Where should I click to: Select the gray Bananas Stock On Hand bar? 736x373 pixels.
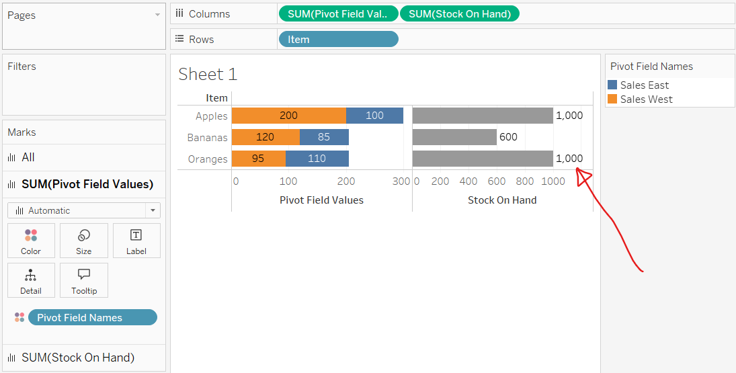click(454, 137)
